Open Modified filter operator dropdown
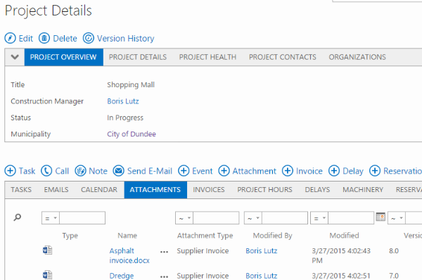Screen dimensions: 422x280 pyautogui.click(x=319, y=218)
